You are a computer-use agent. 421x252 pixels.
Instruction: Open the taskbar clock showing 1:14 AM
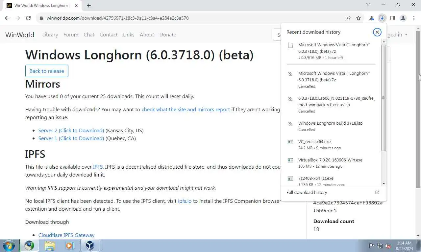pos(404,245)
